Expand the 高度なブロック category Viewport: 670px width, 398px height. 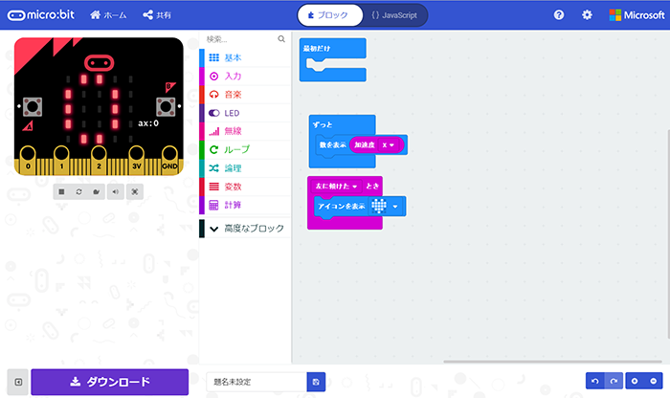[x=246, y=229]
